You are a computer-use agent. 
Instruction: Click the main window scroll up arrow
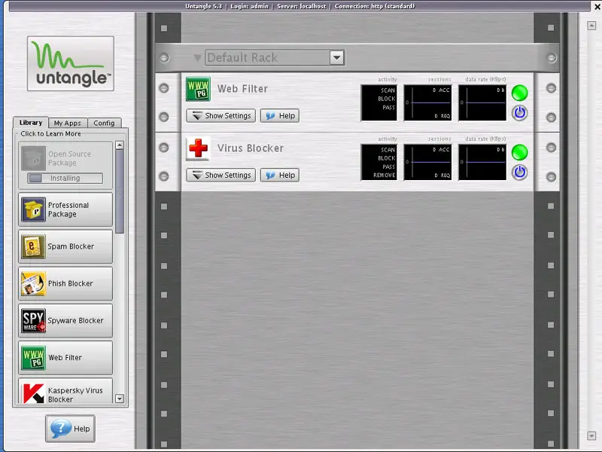(x=591, y=26)
